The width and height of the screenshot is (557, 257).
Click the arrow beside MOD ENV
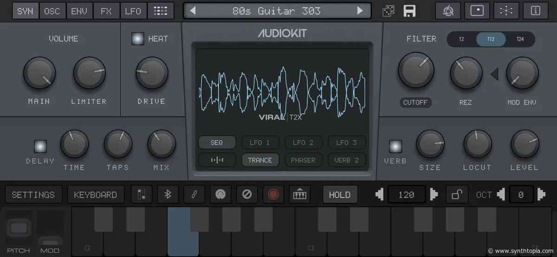tap(495, 74)
